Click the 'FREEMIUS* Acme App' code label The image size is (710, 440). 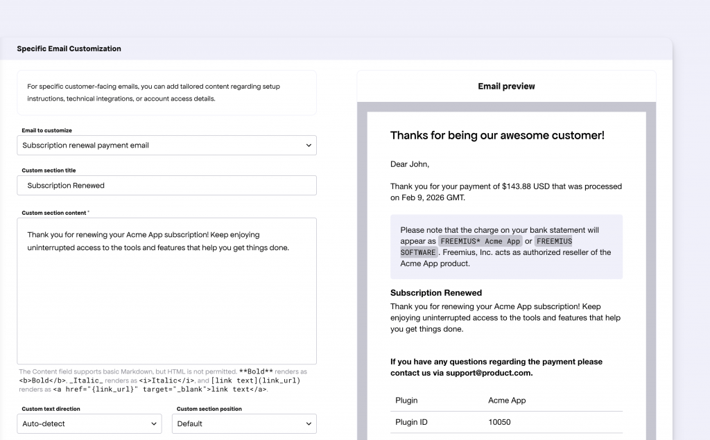point(480,241)
